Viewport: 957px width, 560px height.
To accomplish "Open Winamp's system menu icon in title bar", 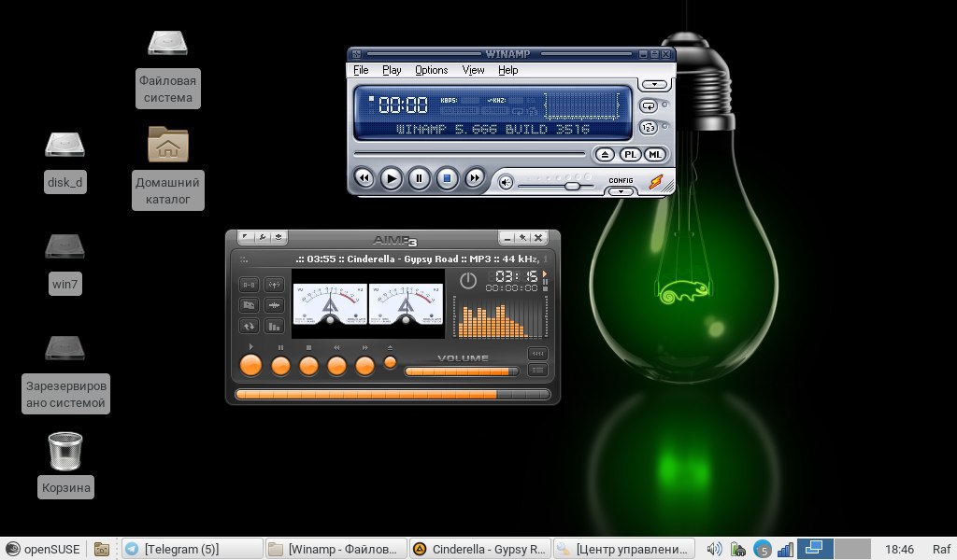I will (356, 54).
